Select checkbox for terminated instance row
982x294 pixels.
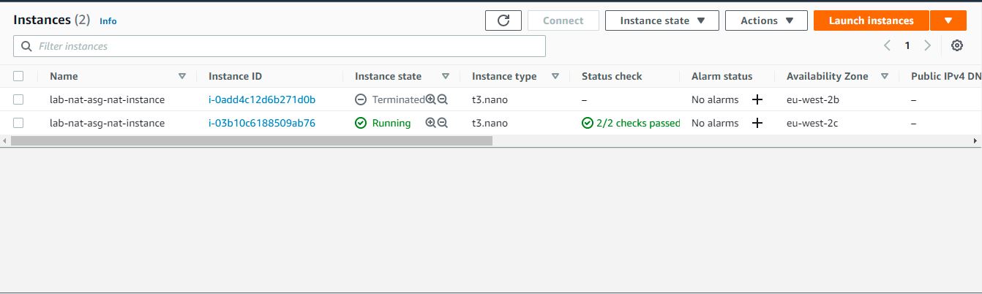pyautogui.click(x=18, y=99)
